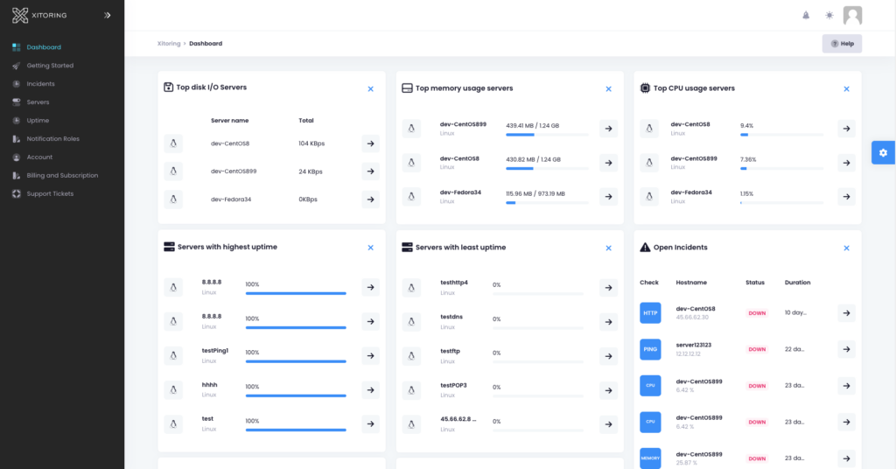Close the Servers with least uptime widget
896x469 pixels.
click(609, 248)
